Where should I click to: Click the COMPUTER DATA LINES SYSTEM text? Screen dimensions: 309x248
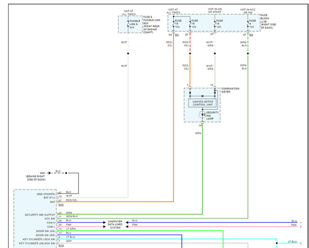tap(115, 224)
